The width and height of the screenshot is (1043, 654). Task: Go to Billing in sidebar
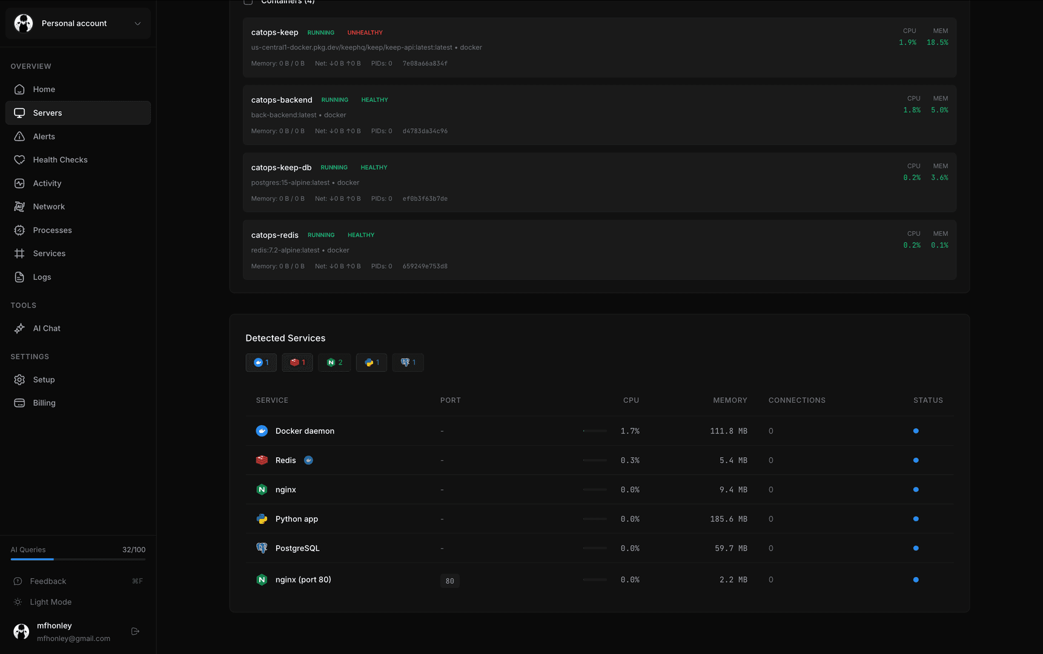[44, 403]
